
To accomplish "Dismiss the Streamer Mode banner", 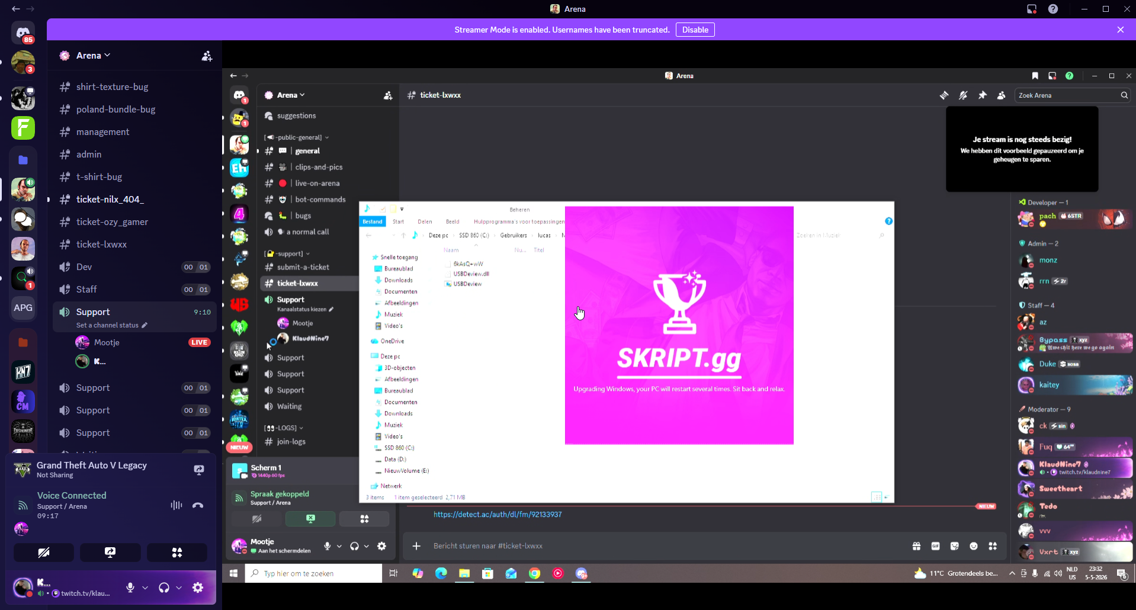I will coord(1121,30).
